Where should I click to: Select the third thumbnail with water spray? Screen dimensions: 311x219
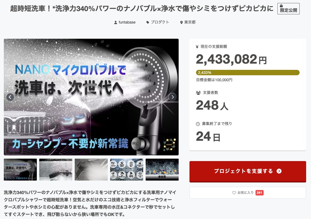[91, 170]
